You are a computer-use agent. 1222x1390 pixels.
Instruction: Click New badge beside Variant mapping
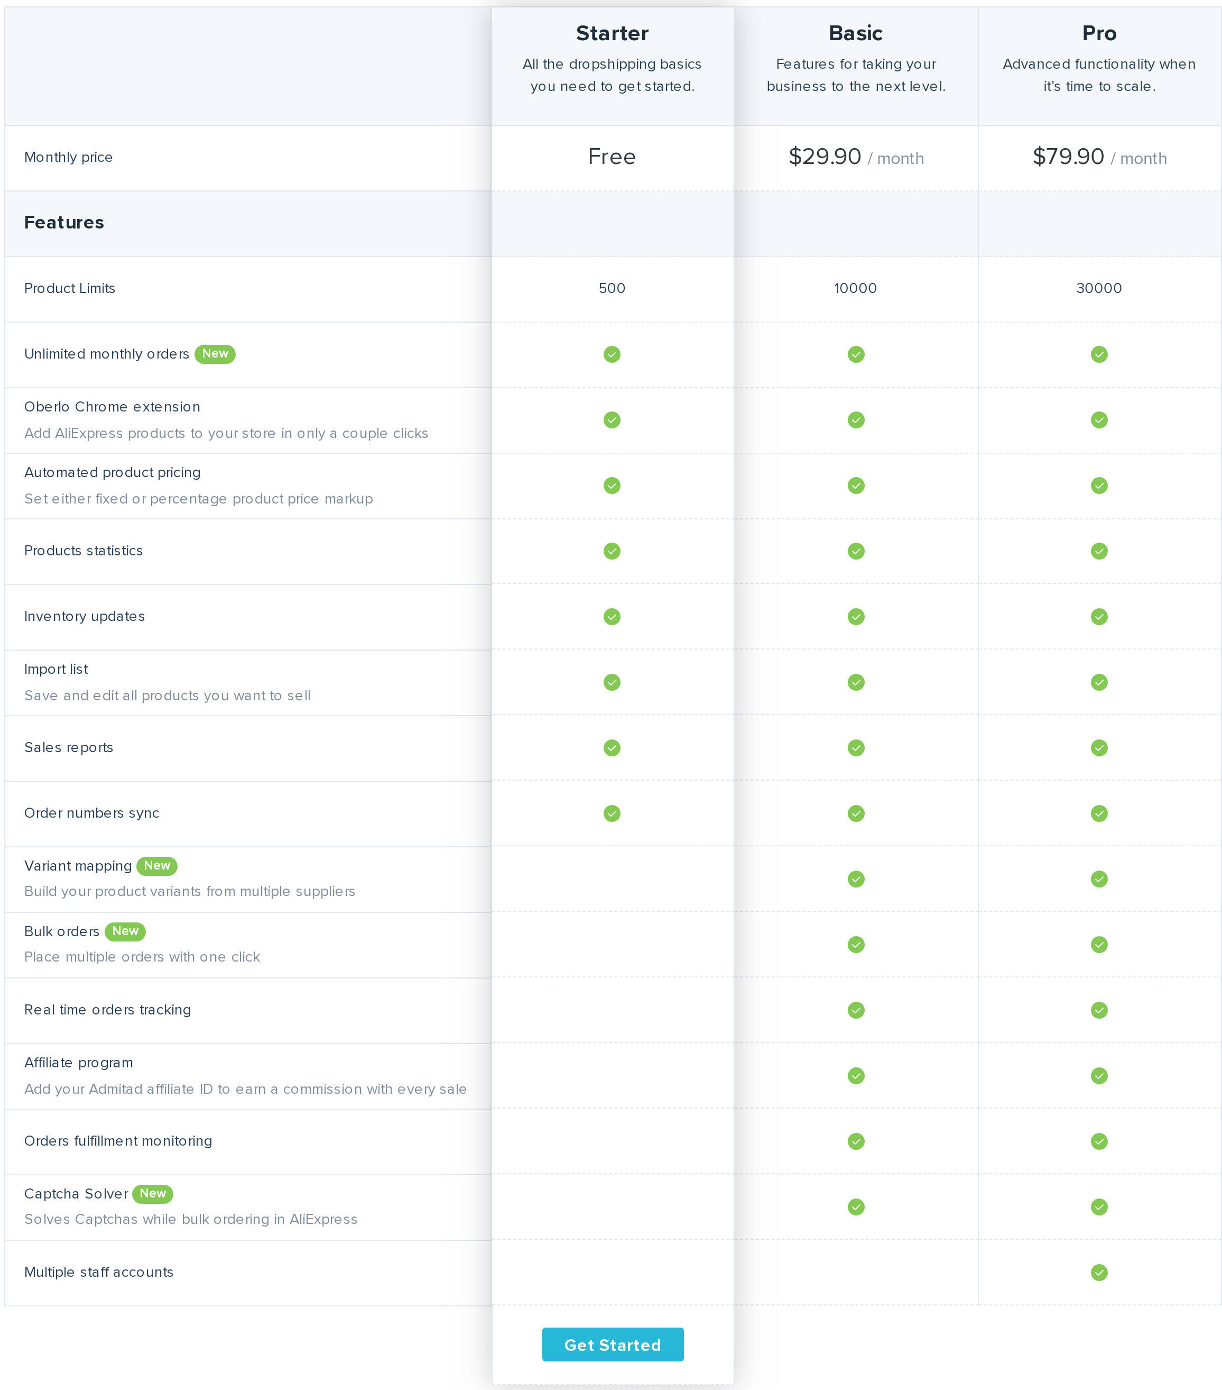[156, 865]
